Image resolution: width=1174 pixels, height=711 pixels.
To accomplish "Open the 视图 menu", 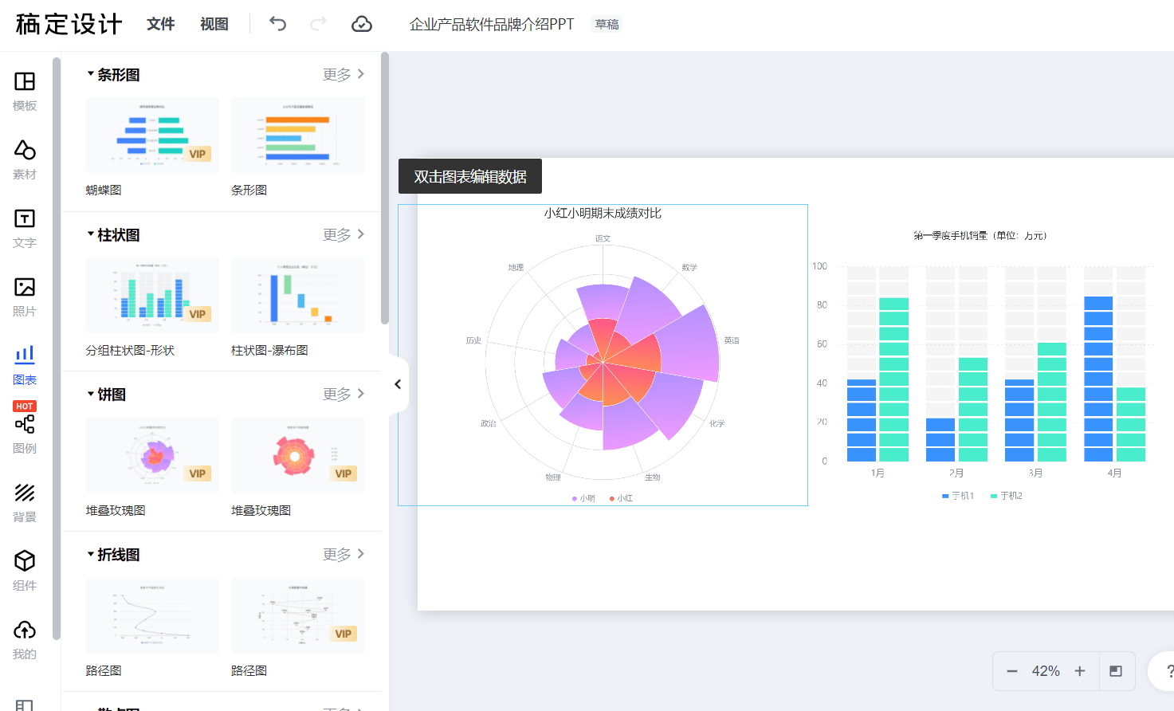I will pyautogui.click(x=214, y=24).
